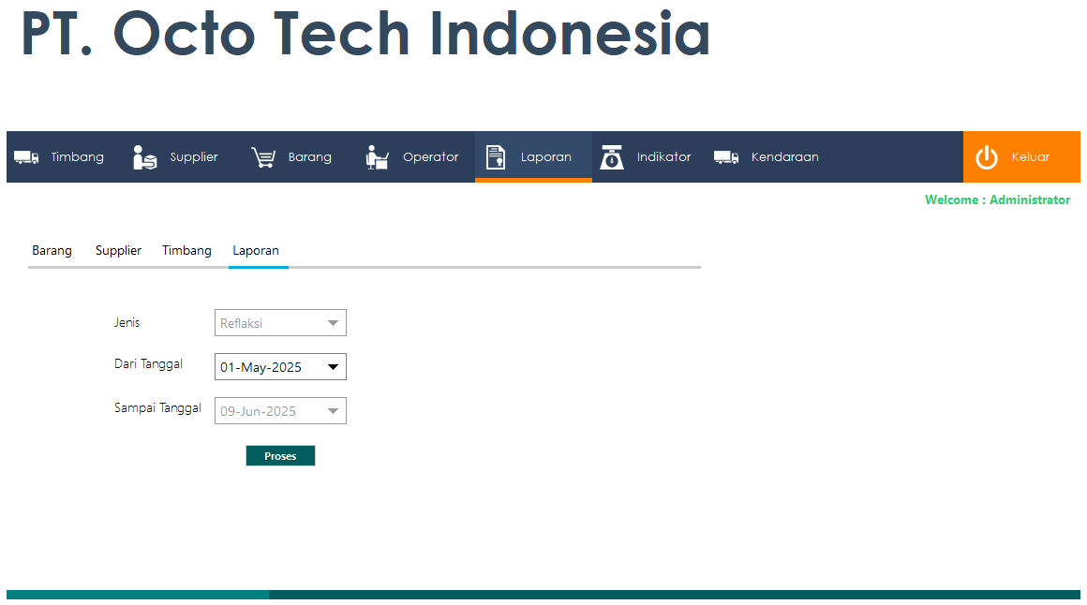This screenshot has width=1087, height=605.
Task: Open the Sampai Tanggal date picker arrow
Action: (333, 411)
